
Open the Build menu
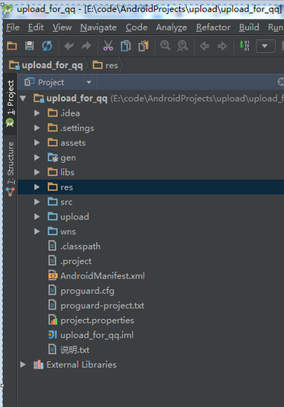click(249, 28)
